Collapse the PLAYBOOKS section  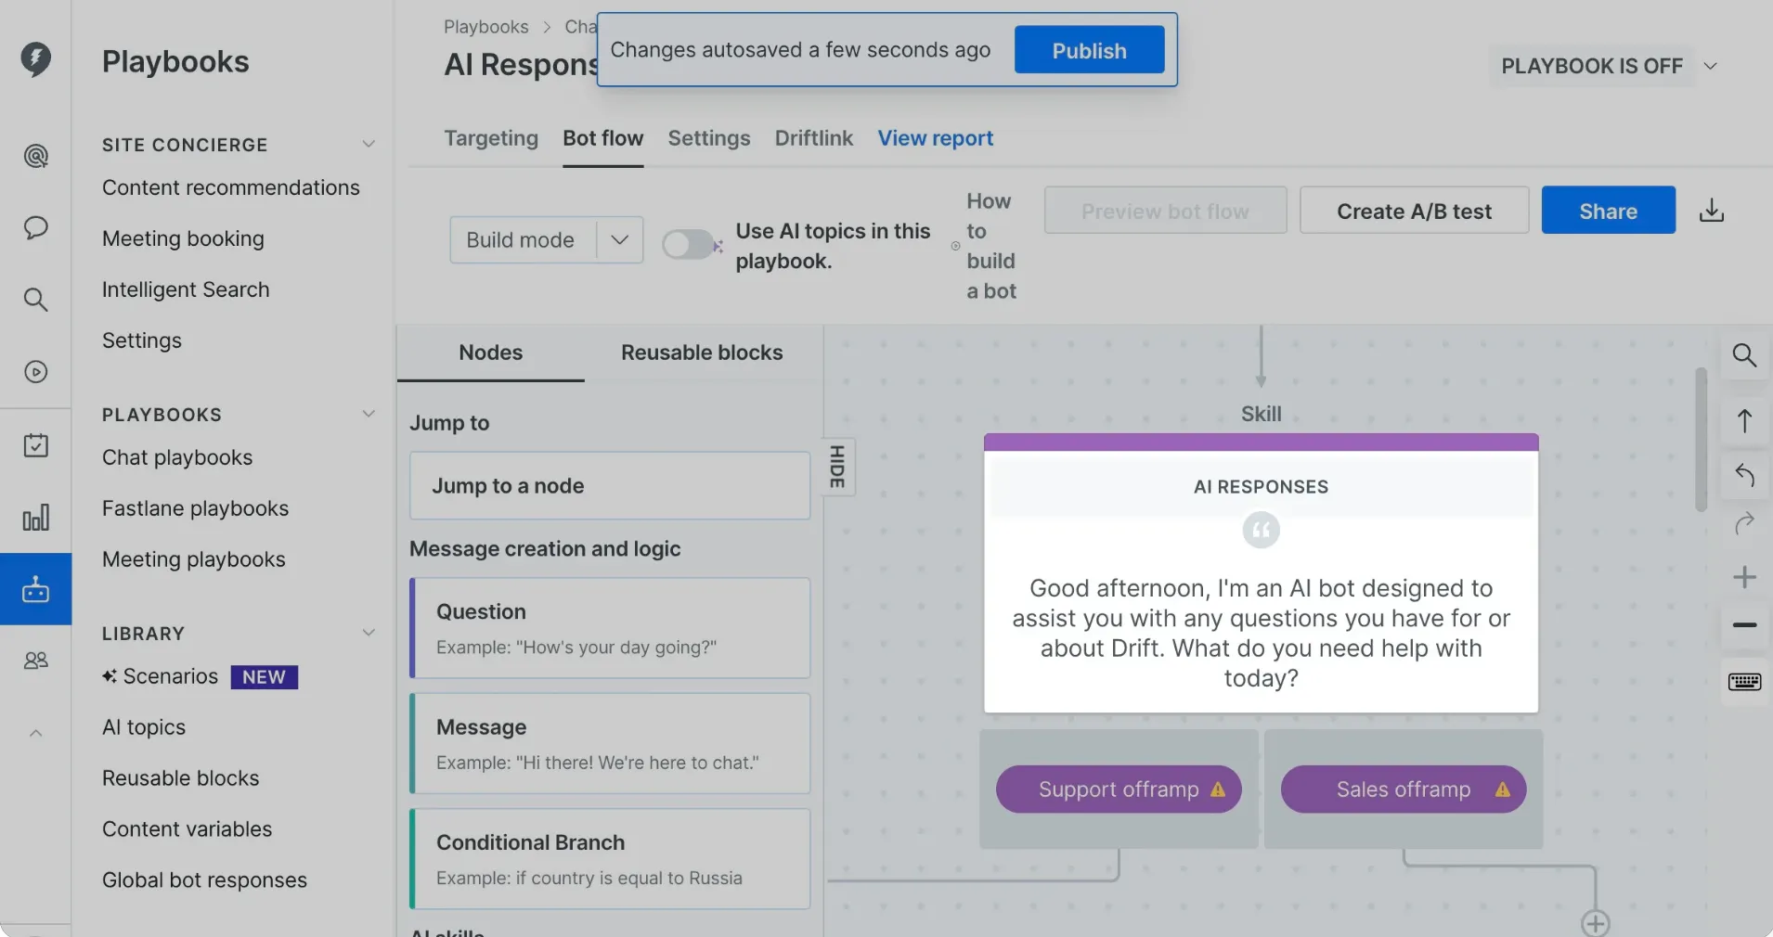pyautogui.click(x=369, y=414)
